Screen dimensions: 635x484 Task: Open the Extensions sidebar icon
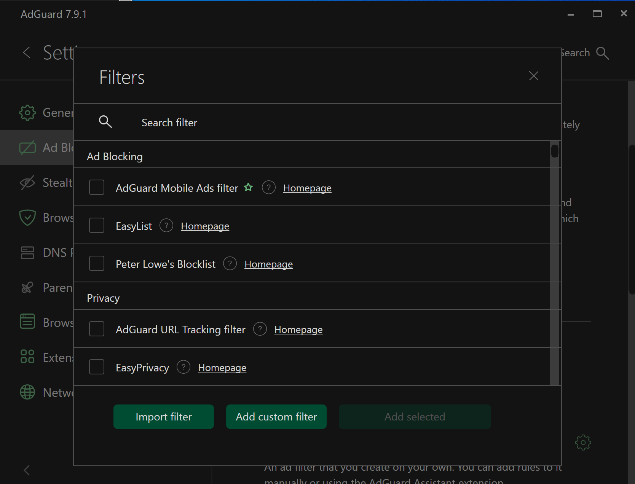(27, 356)
